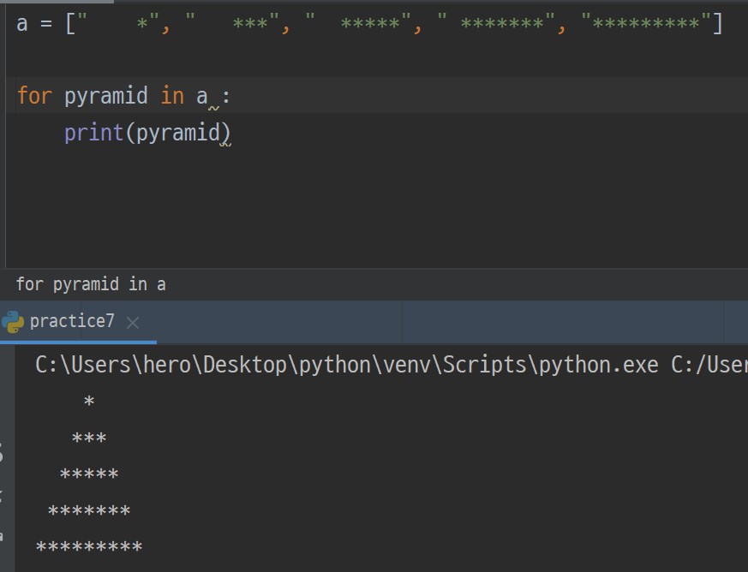Click the print(pyramid) statement

147,132
